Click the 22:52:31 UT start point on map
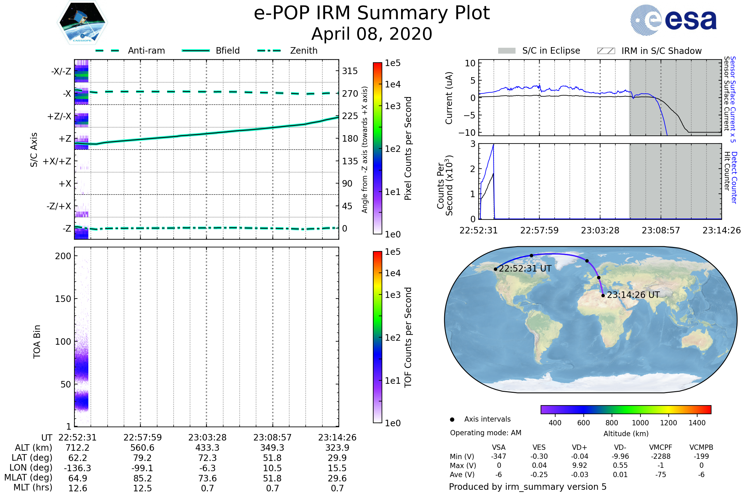Screen dimensions: 744x496 tap(495, 269)
